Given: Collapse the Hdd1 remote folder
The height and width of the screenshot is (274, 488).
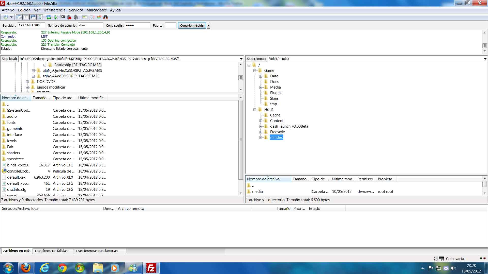Looking at the screenshot, I should [255, 110].
